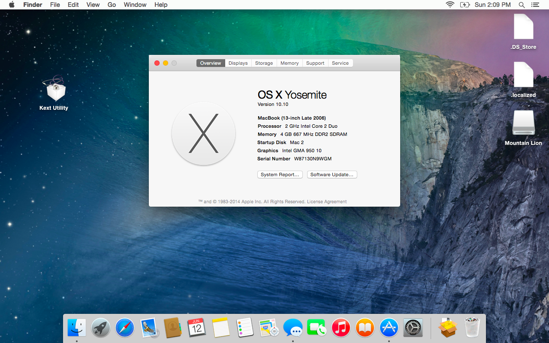Open the Go menu
This screenshot has height=343, width=549.
pos(112,5)
